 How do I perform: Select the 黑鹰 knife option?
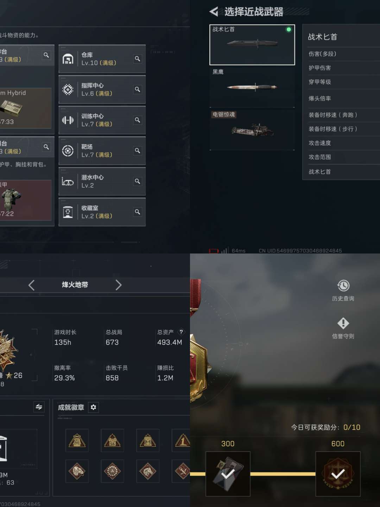point(252,87)
